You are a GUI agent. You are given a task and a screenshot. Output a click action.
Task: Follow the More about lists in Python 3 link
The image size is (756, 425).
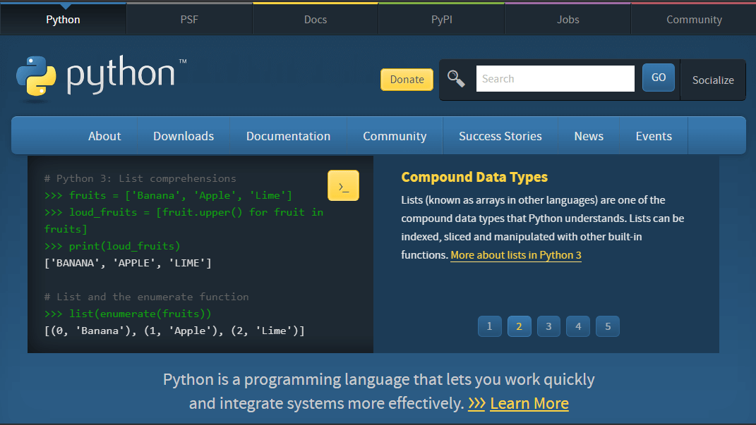(x=516, y=255)
